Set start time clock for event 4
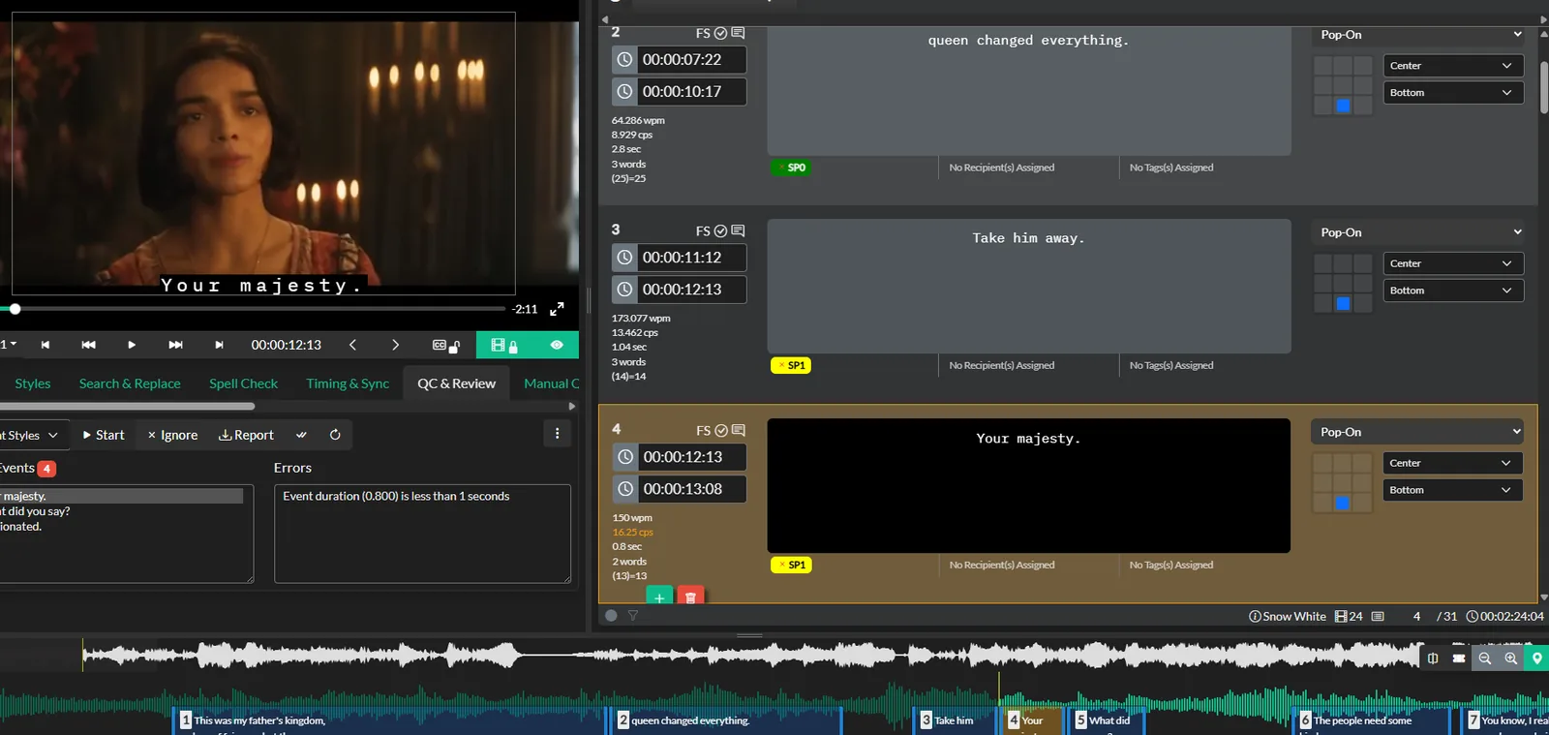 [626, 457]
